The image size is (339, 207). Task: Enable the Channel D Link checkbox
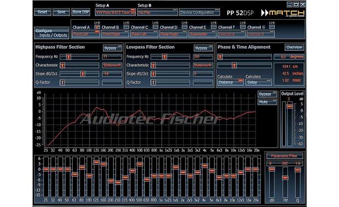(x=184, y=27)
